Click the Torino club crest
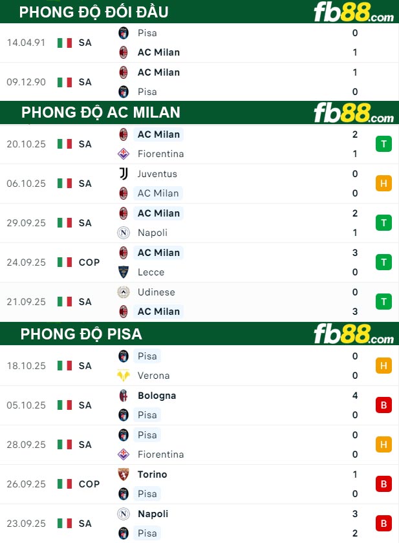This screenshot has height=543, width=399. point(124,474)
